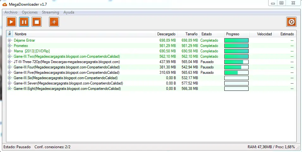Select the Mama [2013] [DVDRip] name
The height and width of the screenshot is (152, 302).
pos(32,51)
